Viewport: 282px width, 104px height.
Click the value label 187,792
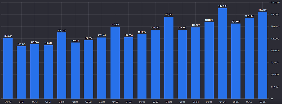[222, 6]
